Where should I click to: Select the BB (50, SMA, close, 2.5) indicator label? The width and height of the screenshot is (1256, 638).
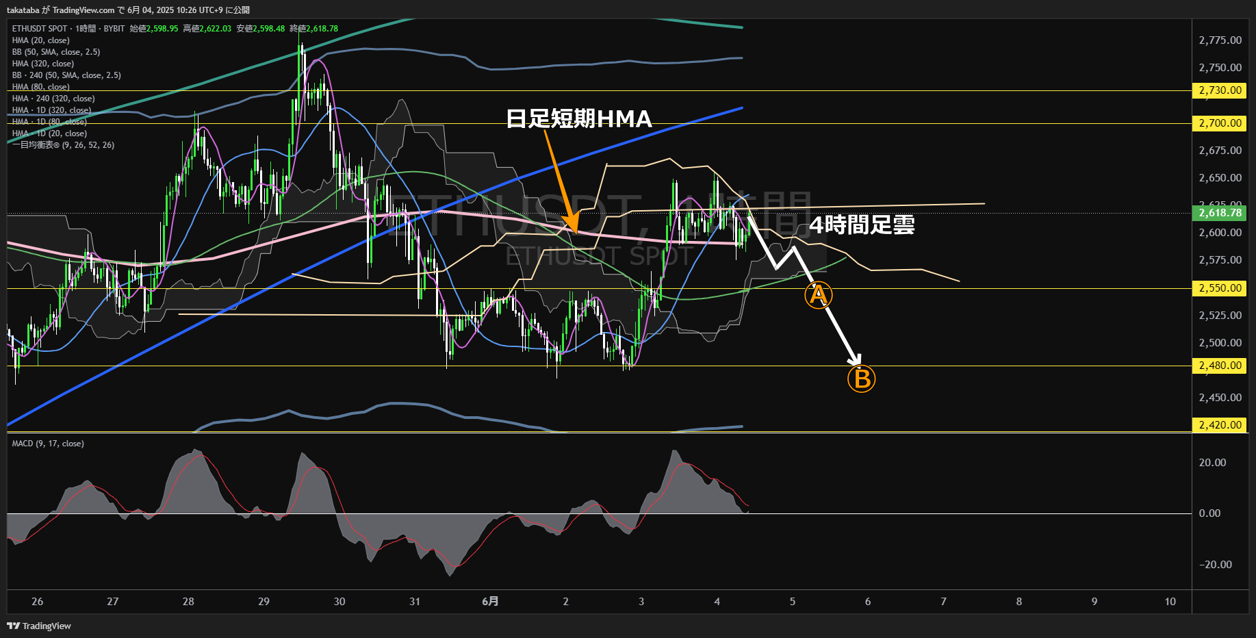[56, 52]
